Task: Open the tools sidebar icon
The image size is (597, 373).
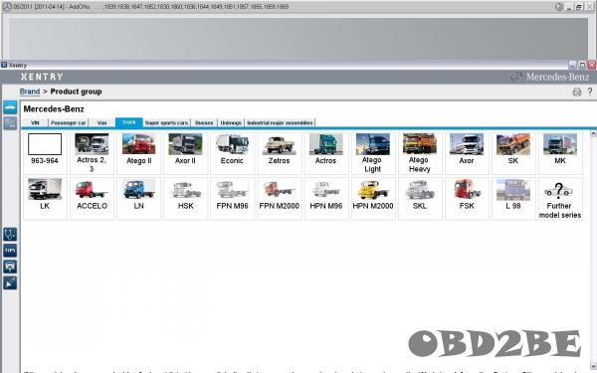Action: [x=10, y=282]
